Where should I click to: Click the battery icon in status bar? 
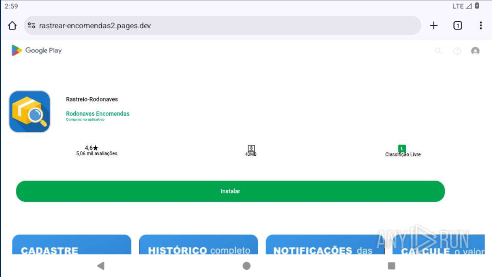point(477,6)
